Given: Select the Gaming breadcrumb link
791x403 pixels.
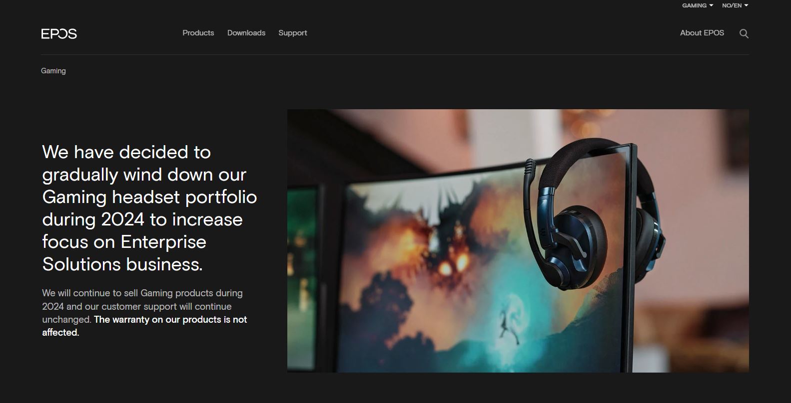Looking at the screenshot, I should [x=53, y=71].
